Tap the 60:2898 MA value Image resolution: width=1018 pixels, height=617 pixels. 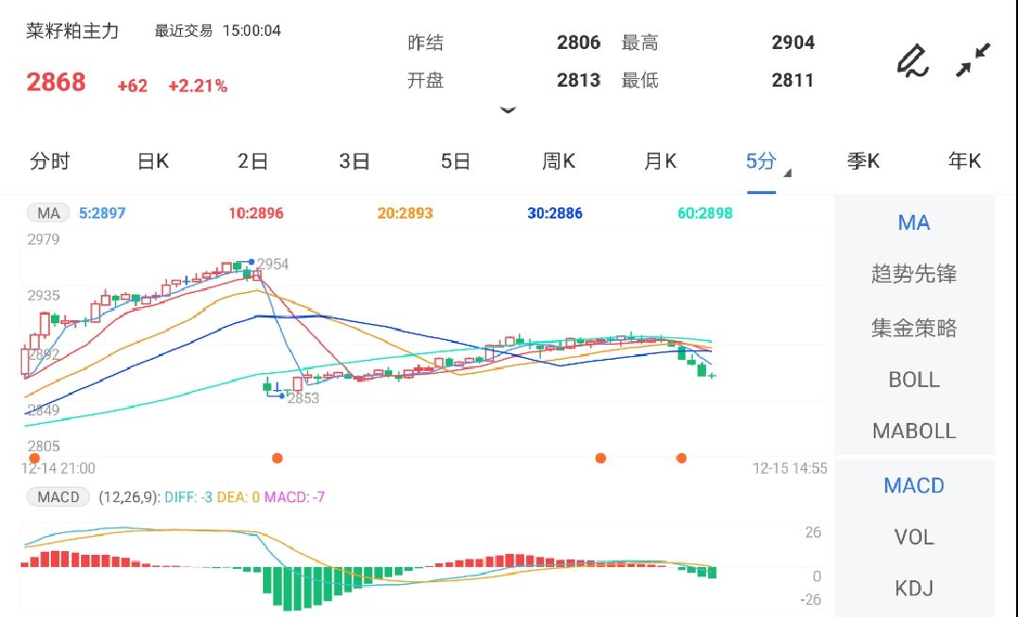(705, 213)
